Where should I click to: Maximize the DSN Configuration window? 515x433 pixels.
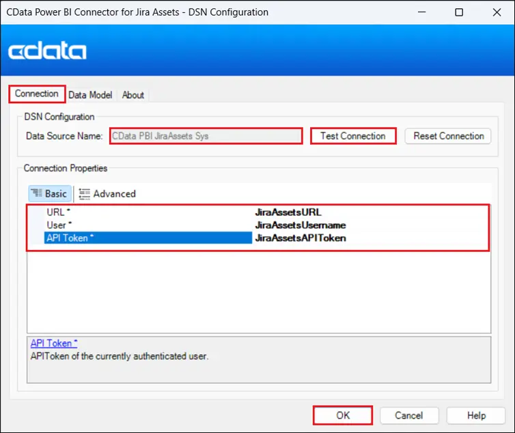click(459, 12)
